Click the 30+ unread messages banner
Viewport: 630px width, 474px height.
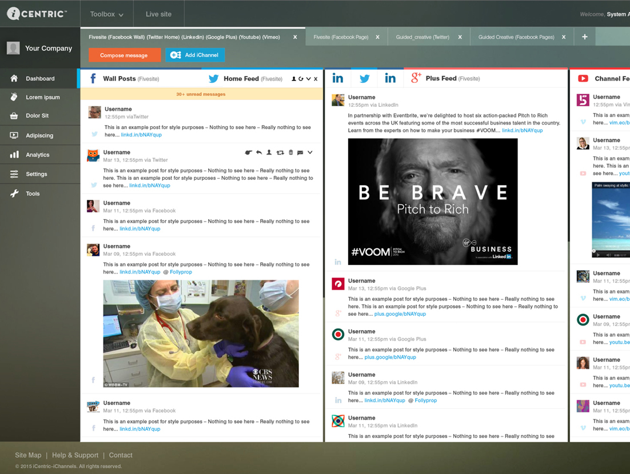click(x=201, y=94)
